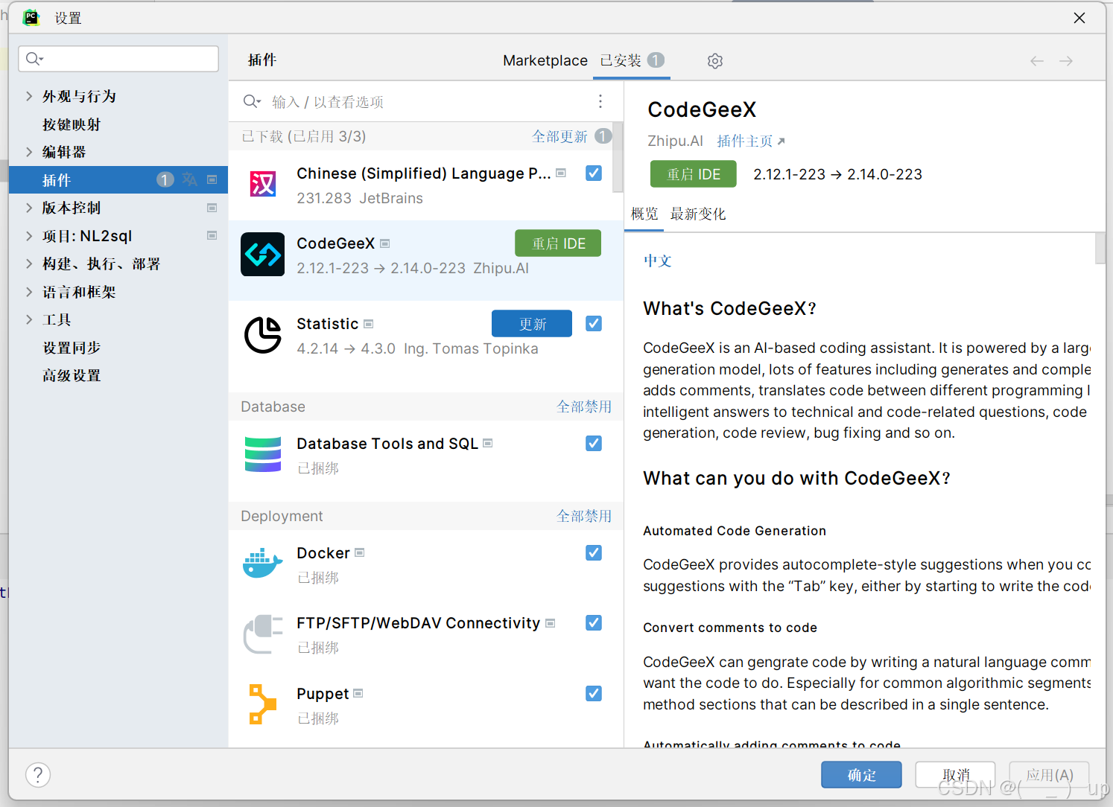Click the FTP/SFTP/WebDAV plug icon

[x=263, y=634]
